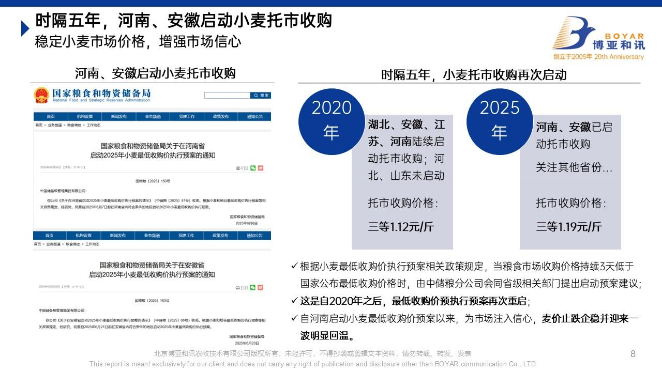Click the page number 8 in the footer

(x=633, y=354)
